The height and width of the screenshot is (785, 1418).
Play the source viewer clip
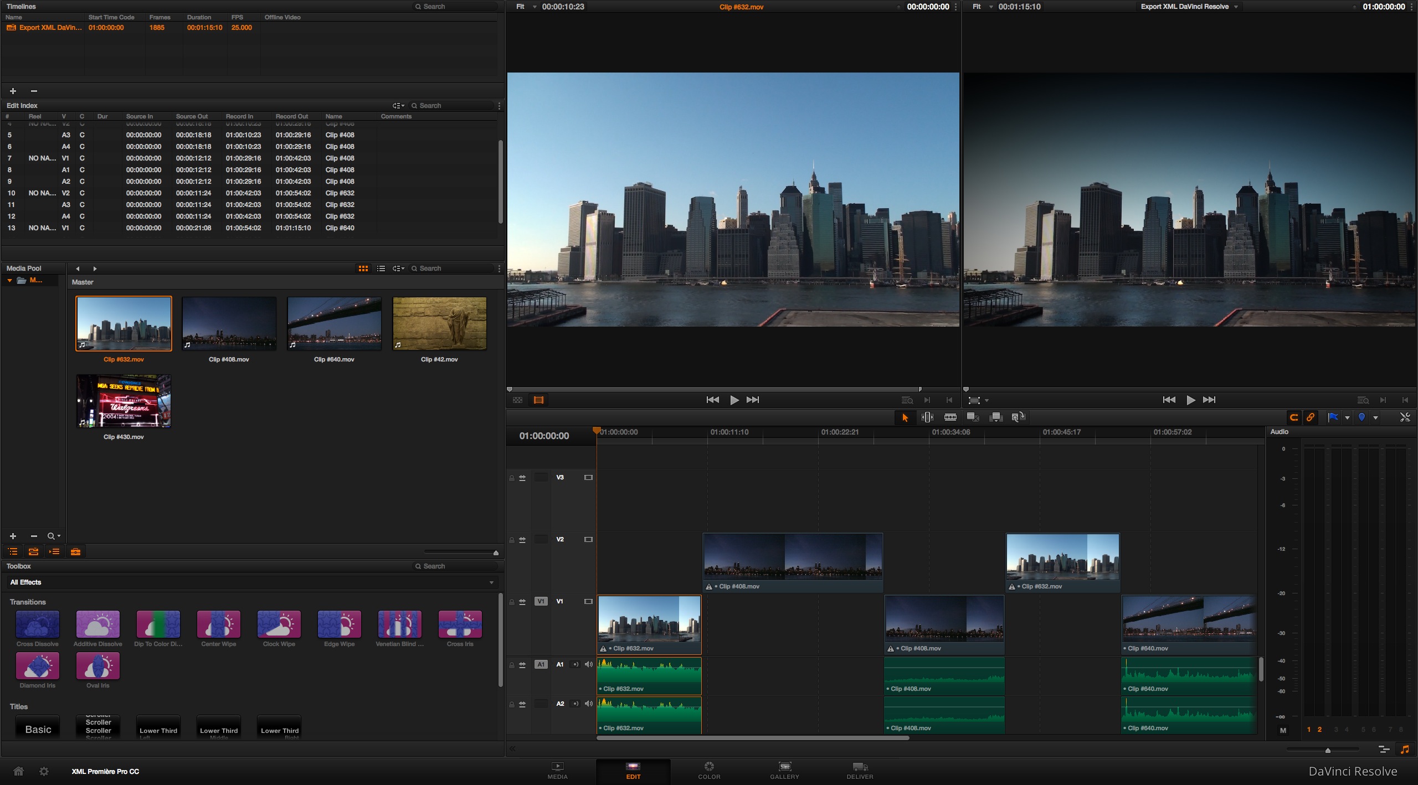(734, 400)
